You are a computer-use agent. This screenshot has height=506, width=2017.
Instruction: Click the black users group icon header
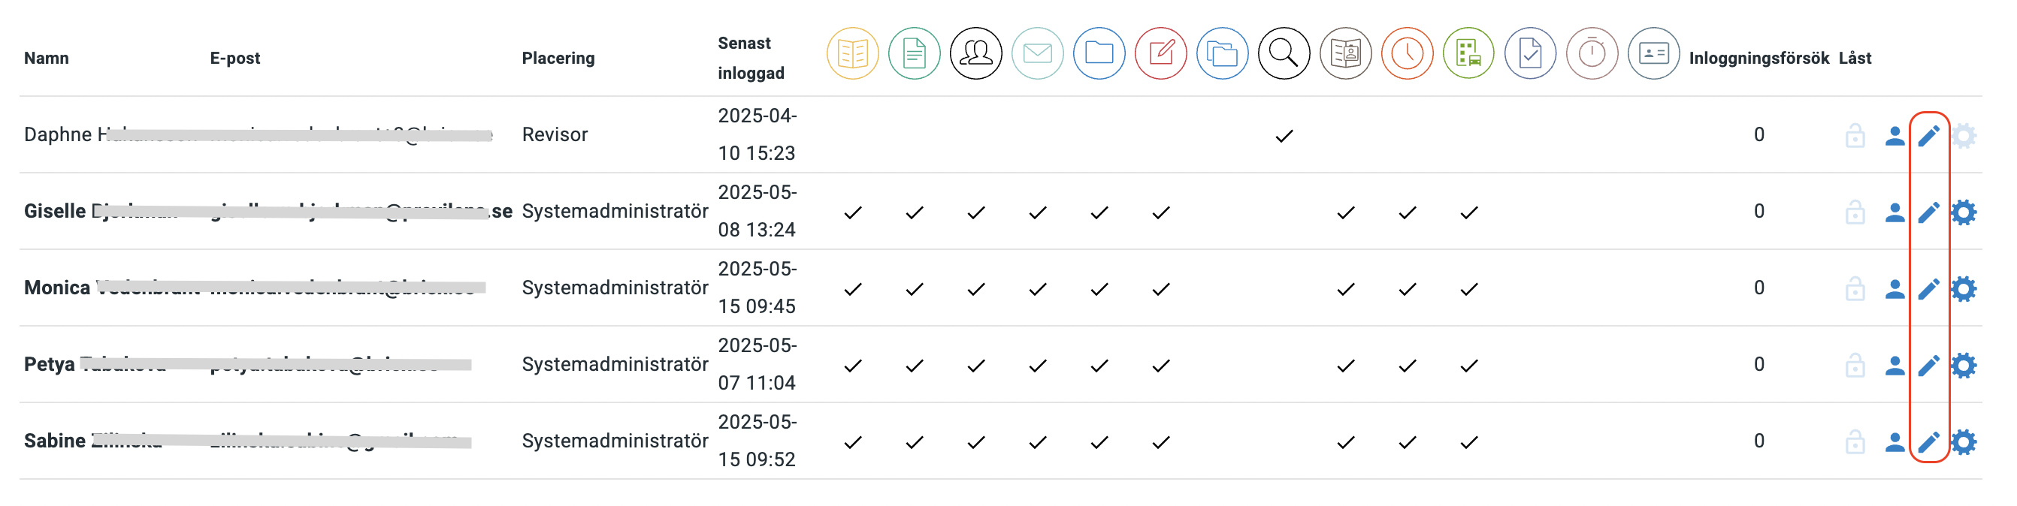(x=975, y=54)
